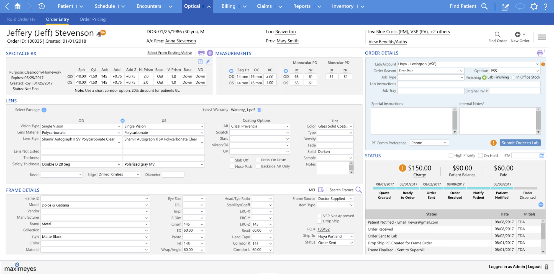The image size is (554, 274).
Task: Switch to Rx & Order Hx tab
Action: 21,19
